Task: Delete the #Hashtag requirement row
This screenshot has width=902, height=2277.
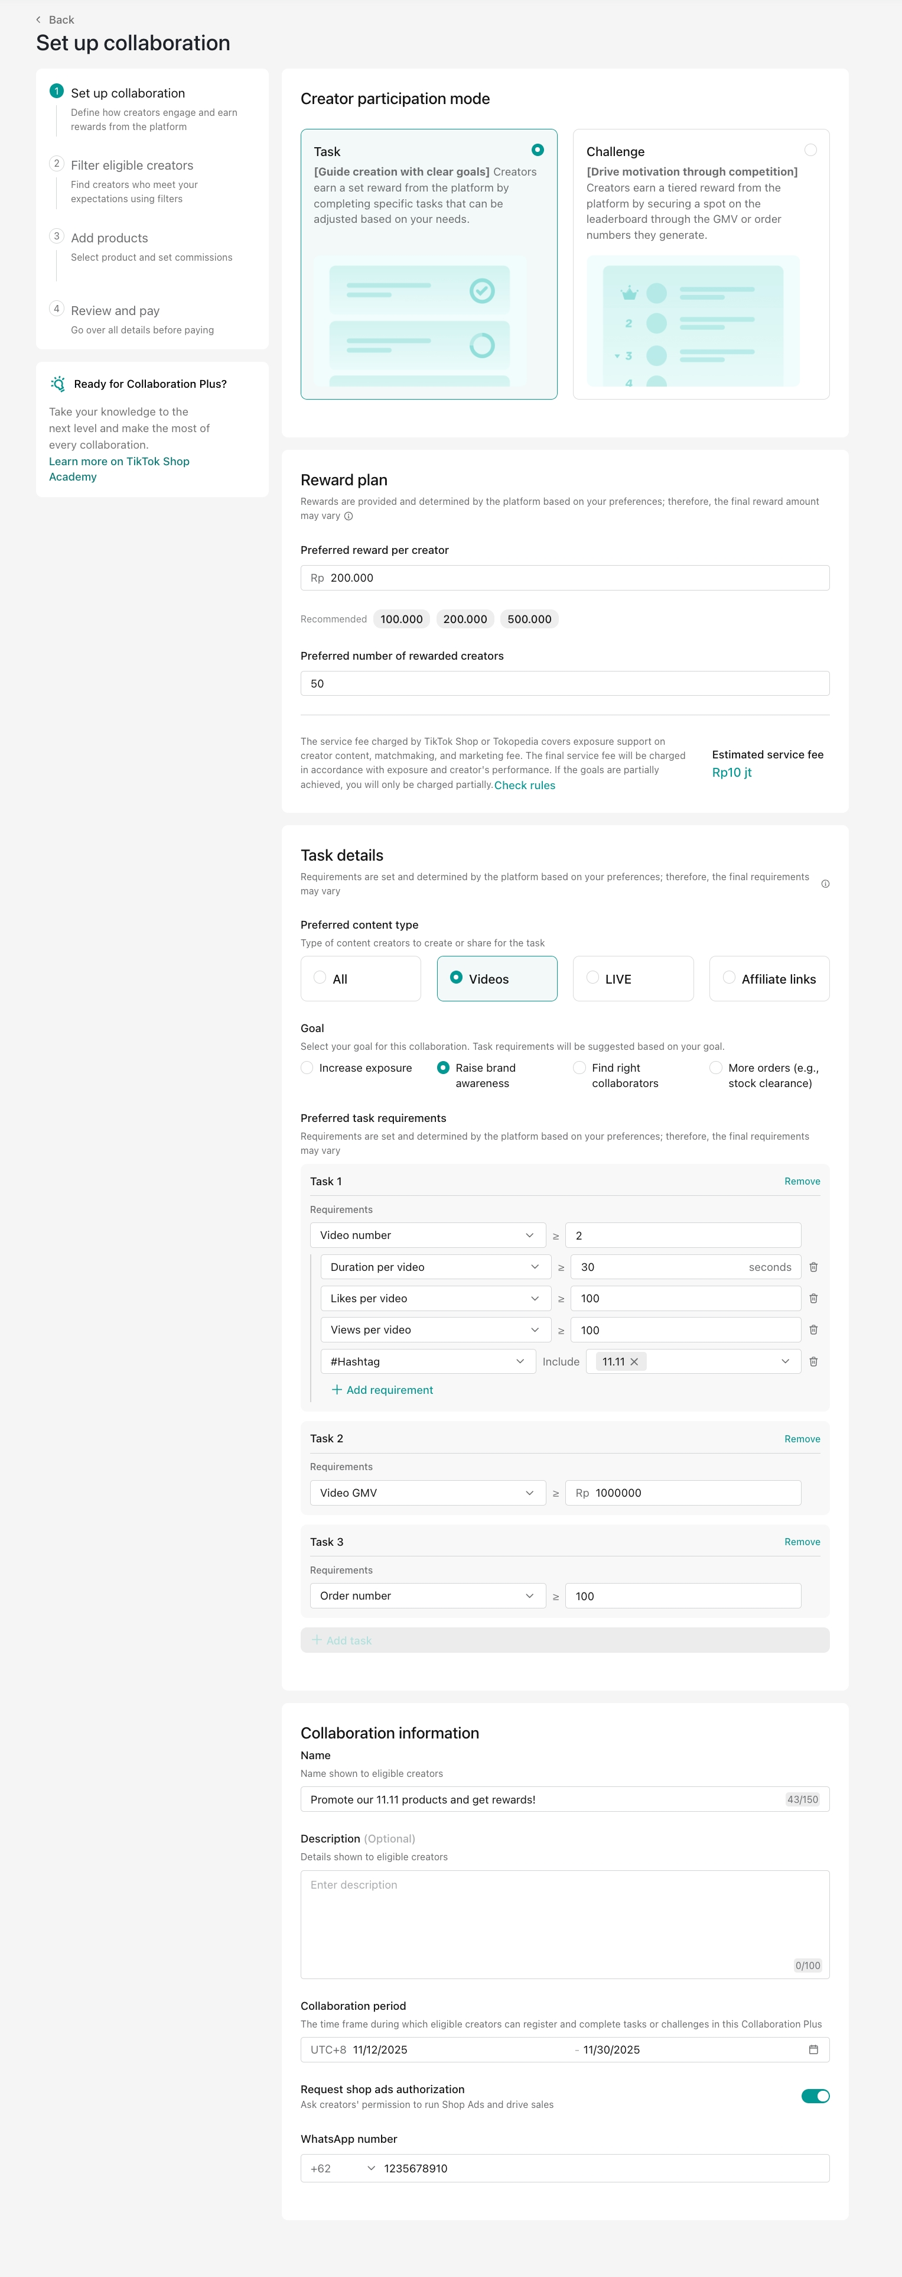Action: (813, 1361)
